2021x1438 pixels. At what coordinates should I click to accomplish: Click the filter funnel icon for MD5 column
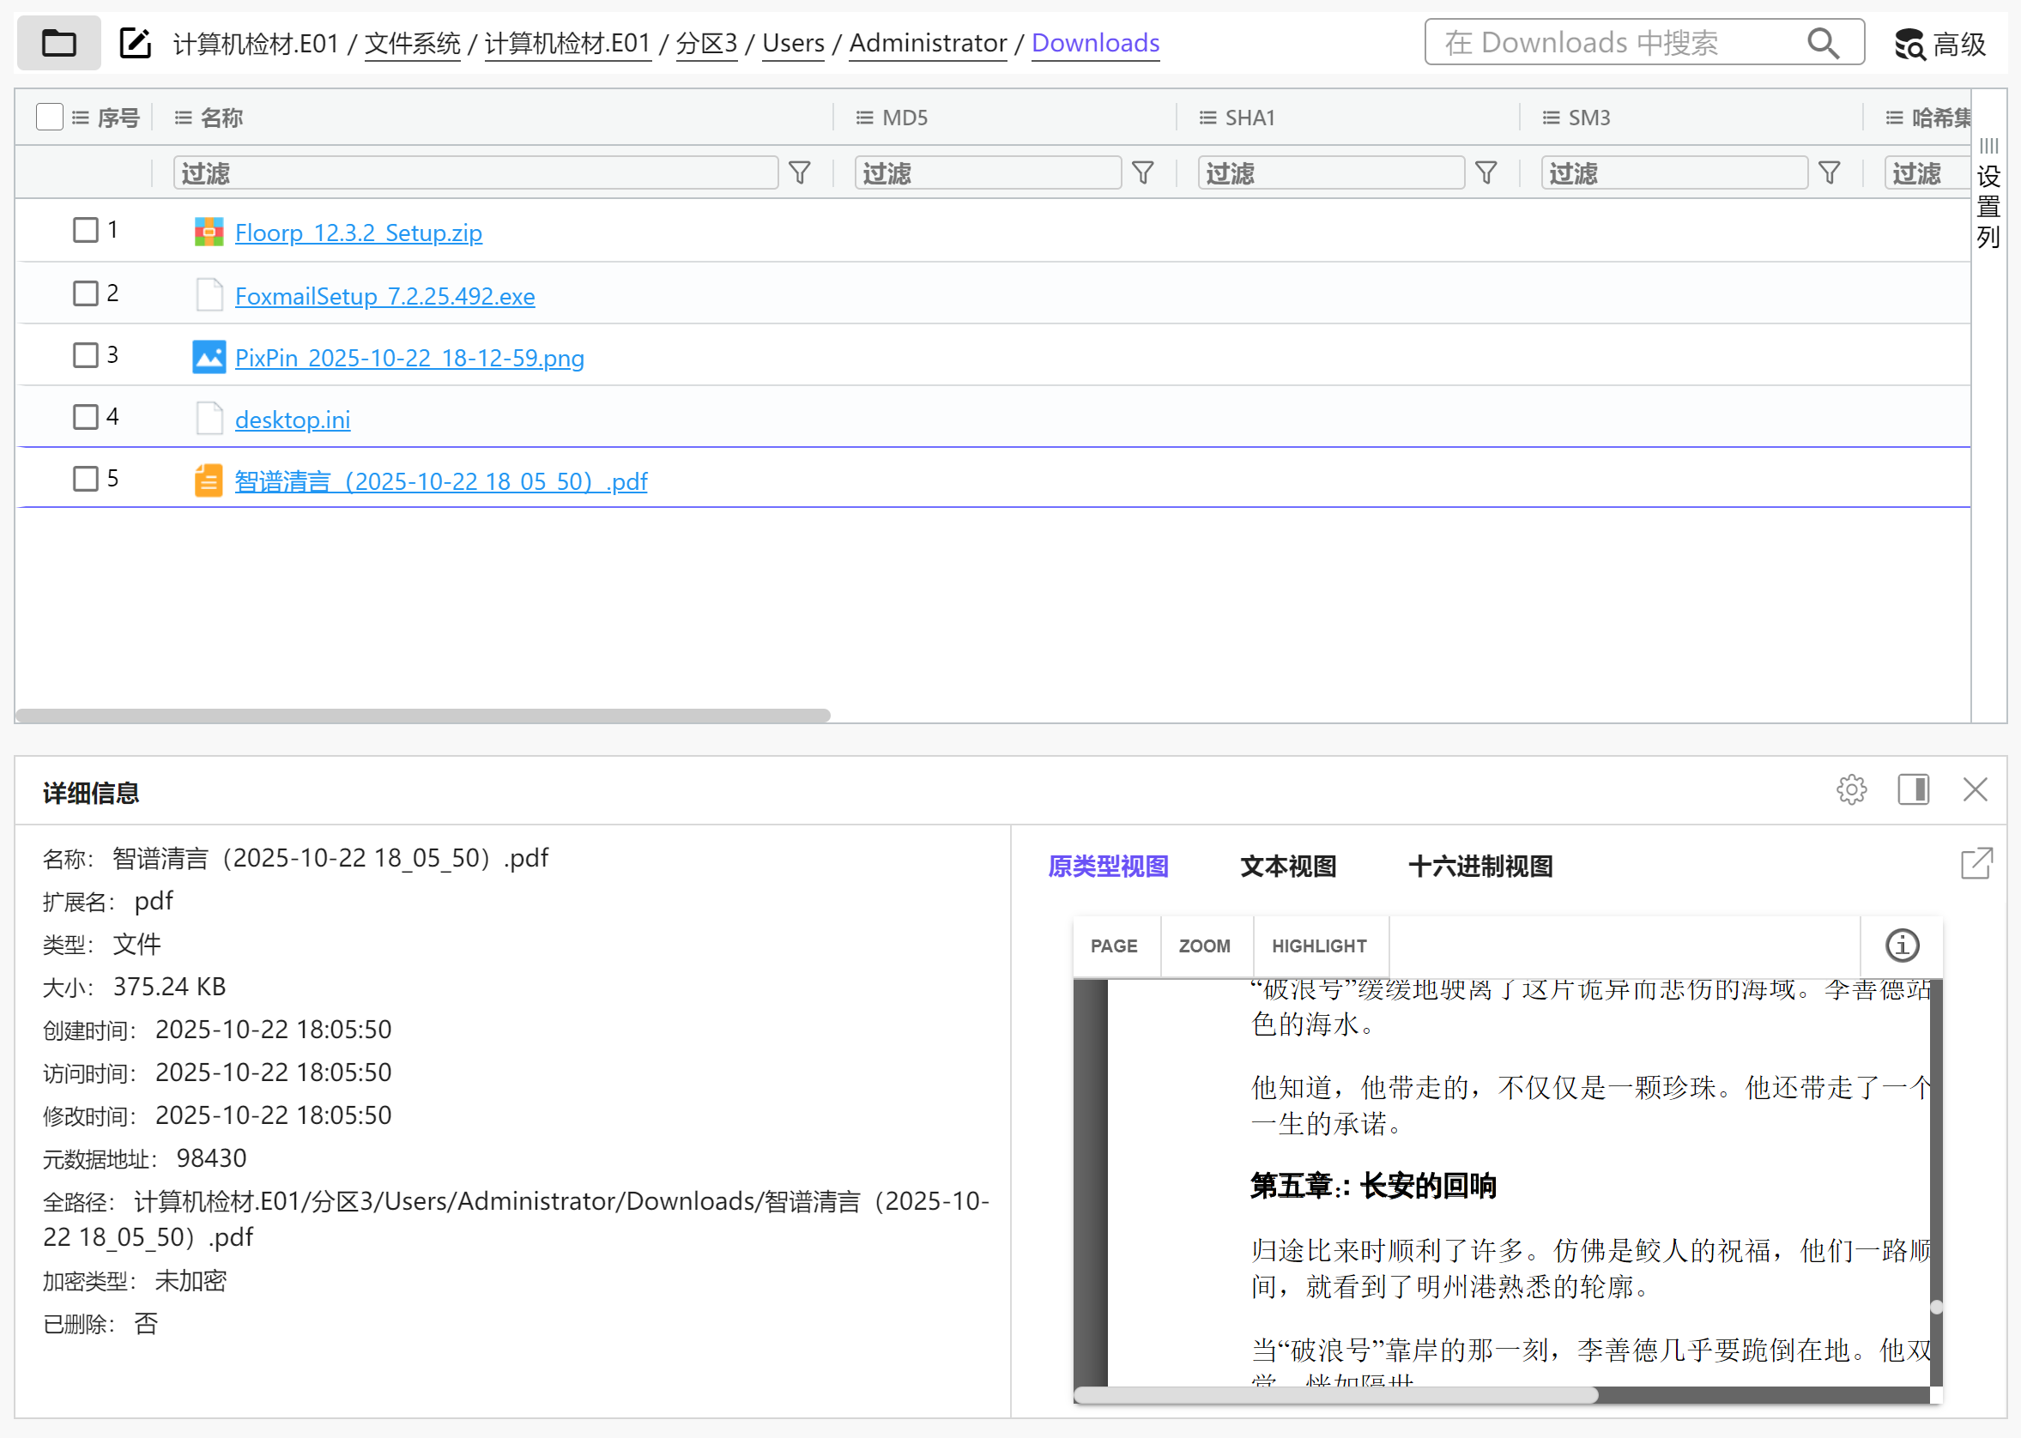[x=1142, y=172]
